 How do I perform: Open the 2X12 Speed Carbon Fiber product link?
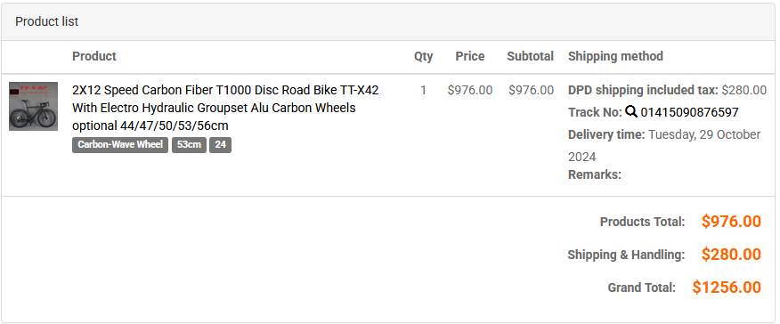pyautogui.click(x=225, y=108)
